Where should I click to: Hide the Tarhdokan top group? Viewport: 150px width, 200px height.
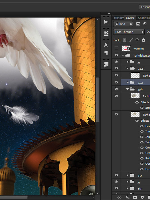click(x=116, y=55)
